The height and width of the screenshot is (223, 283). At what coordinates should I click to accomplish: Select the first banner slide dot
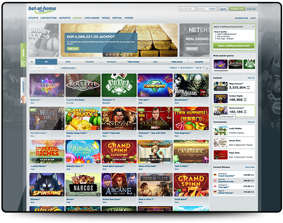(x=107, y=55)
